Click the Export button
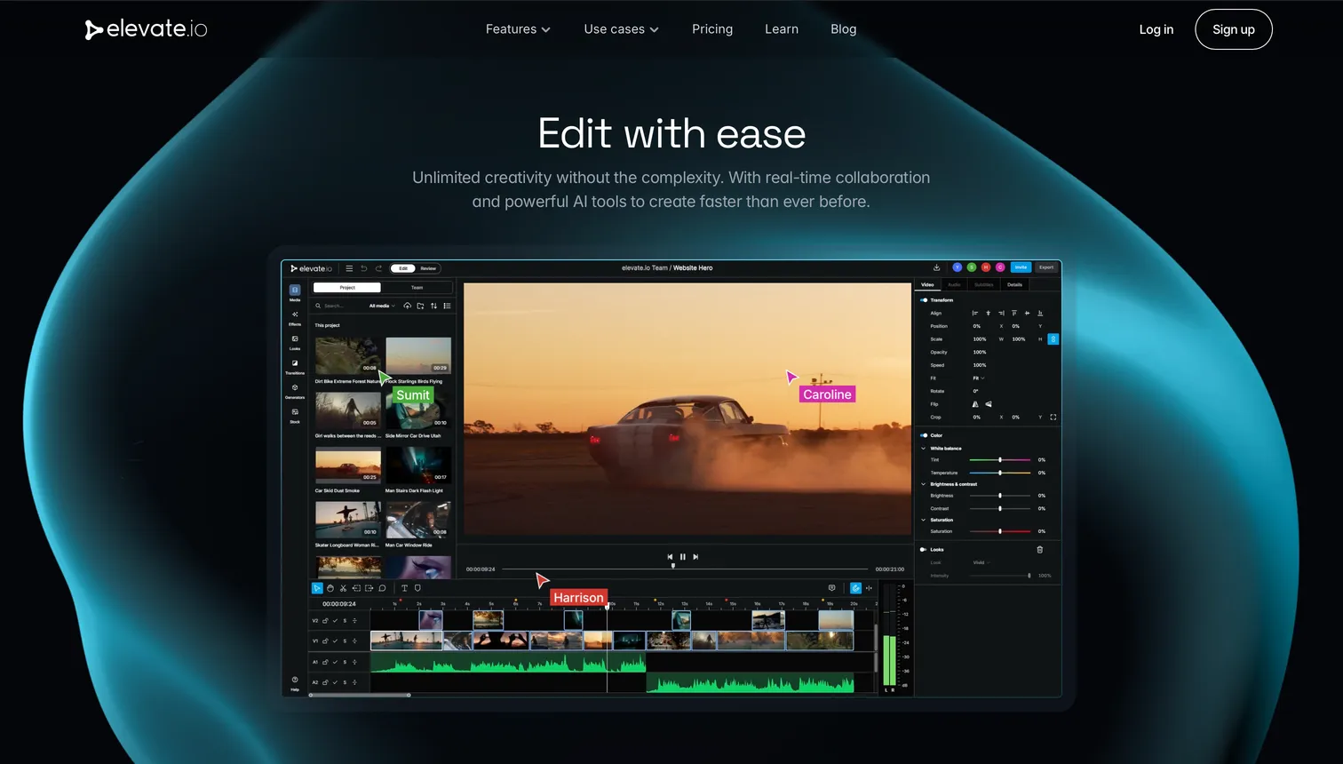The height and width of the screenshot is (764, 1343). [x=1046, y=267]
